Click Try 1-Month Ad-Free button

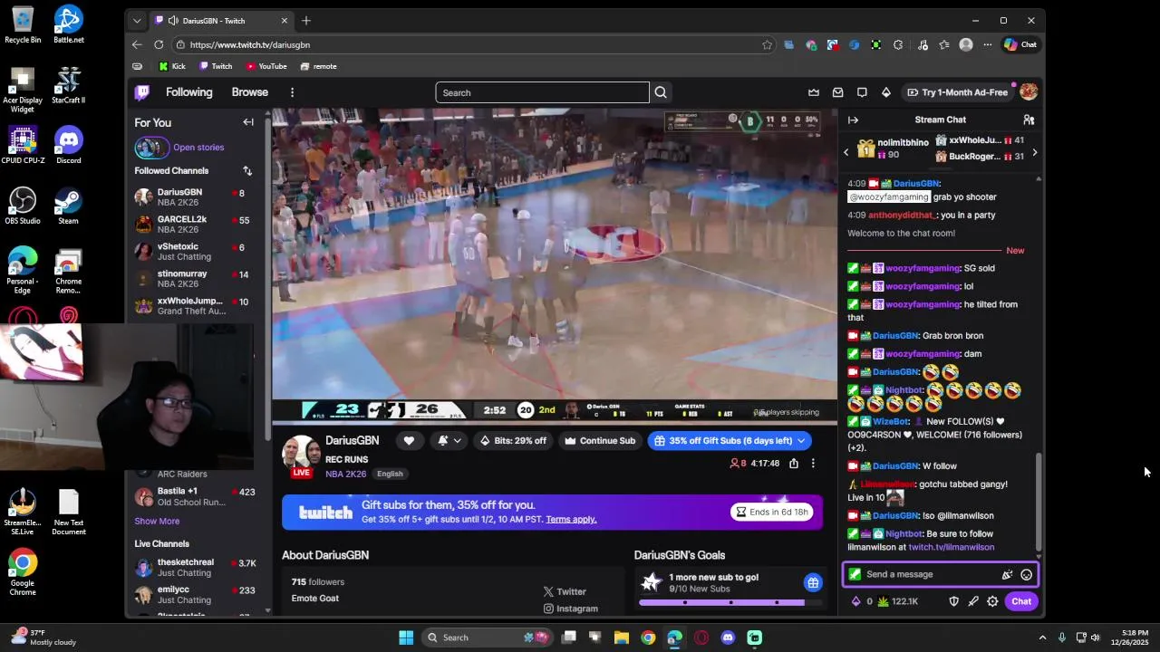pyautogui.click(x=957, y=92)
